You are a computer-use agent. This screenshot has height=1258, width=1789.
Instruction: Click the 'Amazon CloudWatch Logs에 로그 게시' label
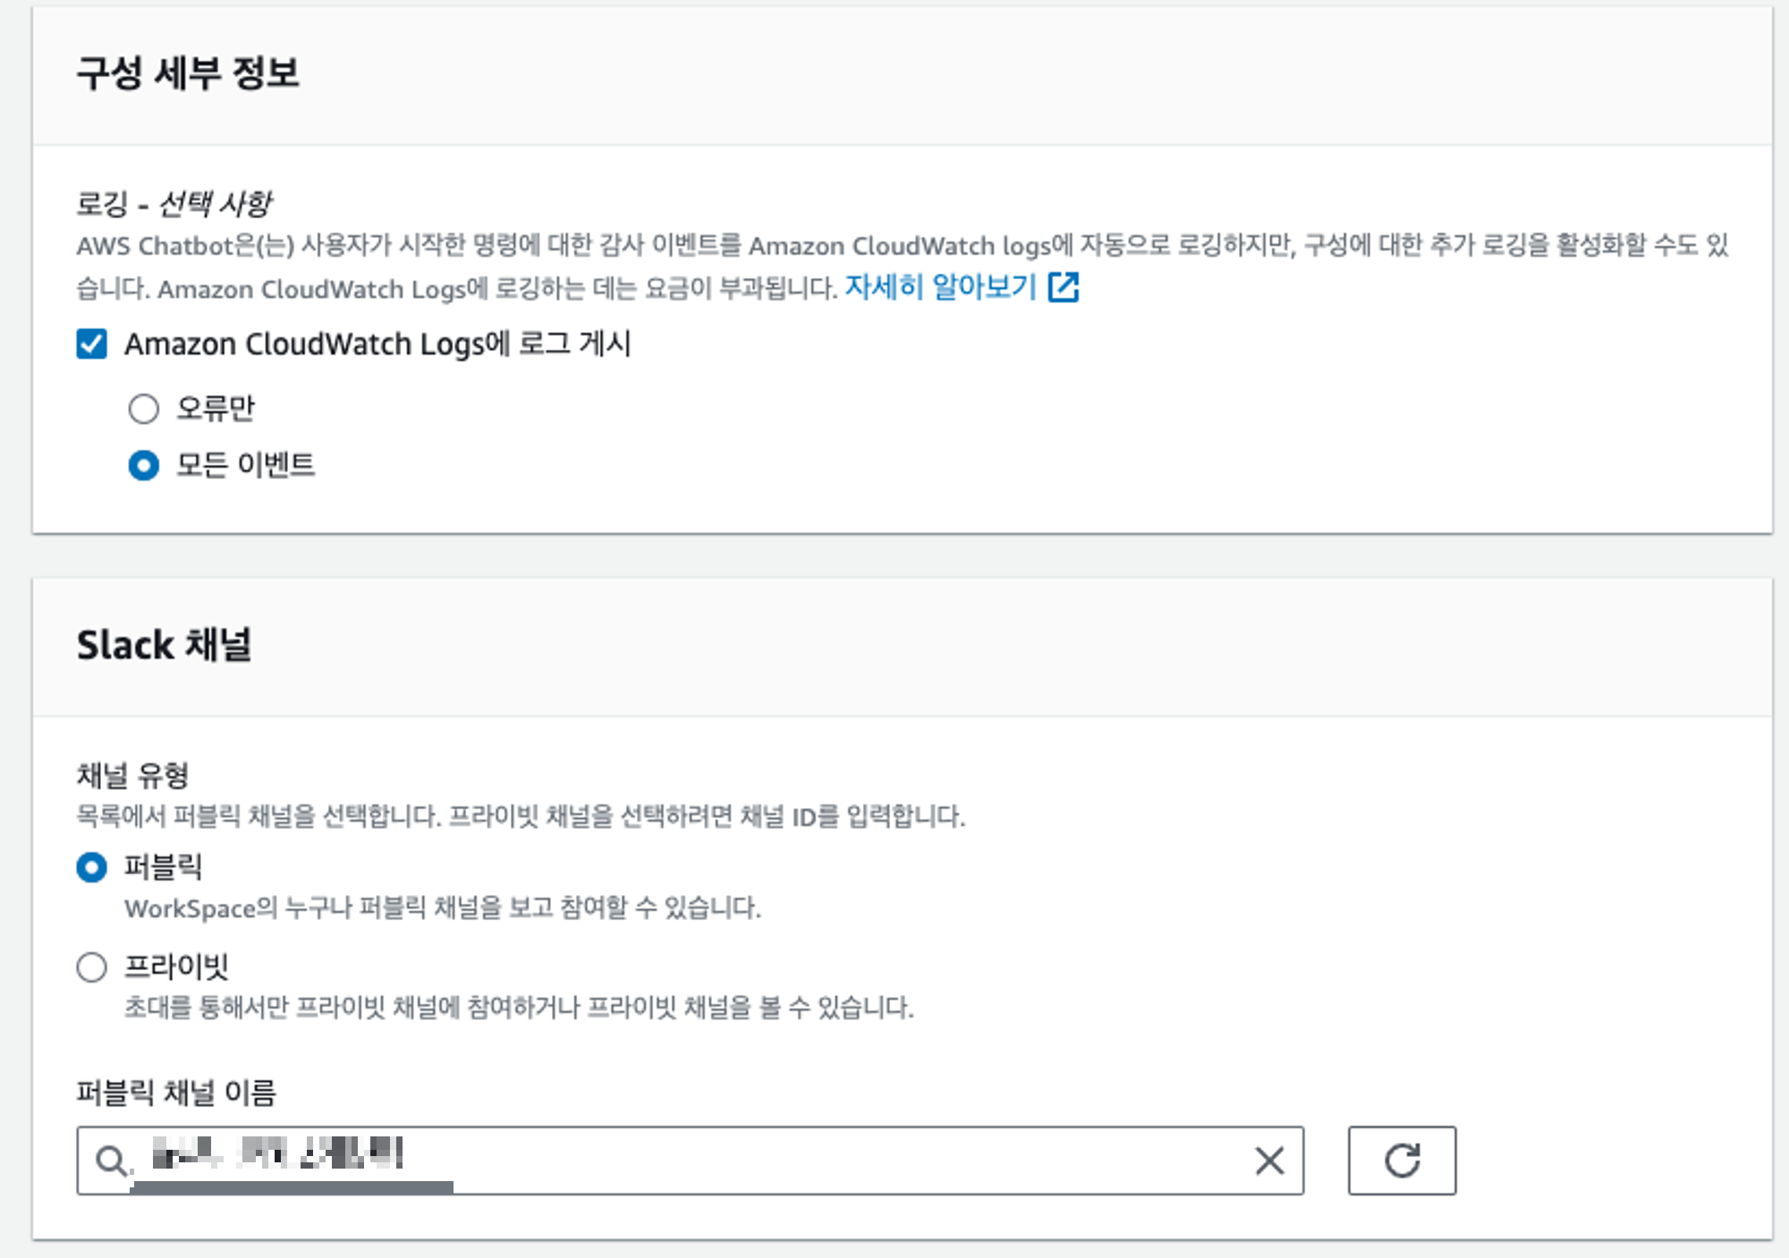point(377,344)
